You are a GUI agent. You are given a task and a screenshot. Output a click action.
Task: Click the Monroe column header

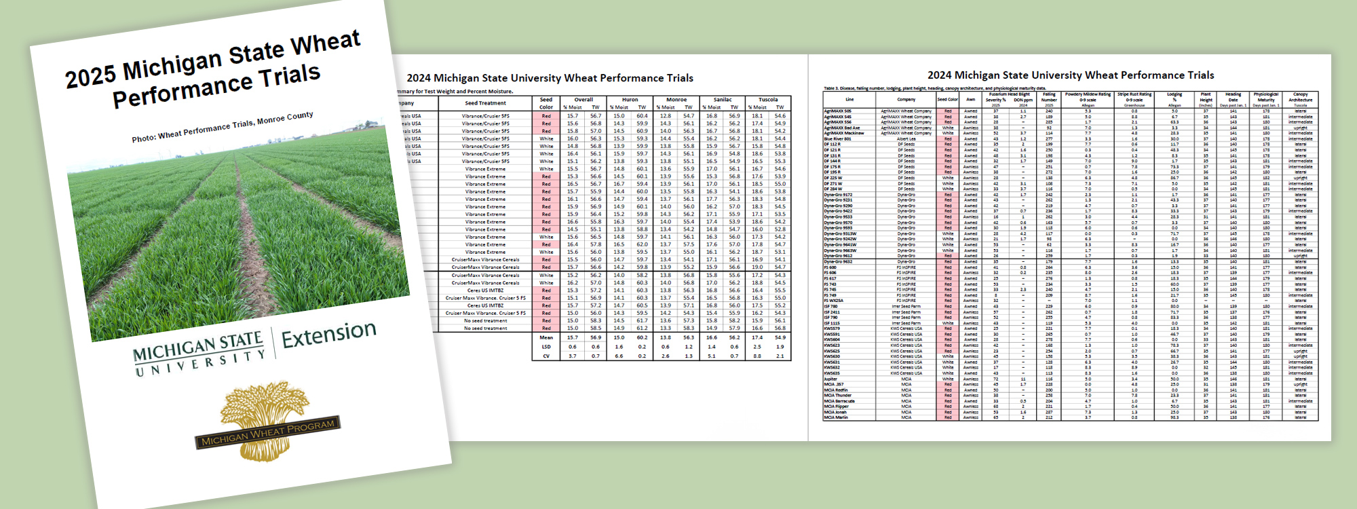point(676,100)
